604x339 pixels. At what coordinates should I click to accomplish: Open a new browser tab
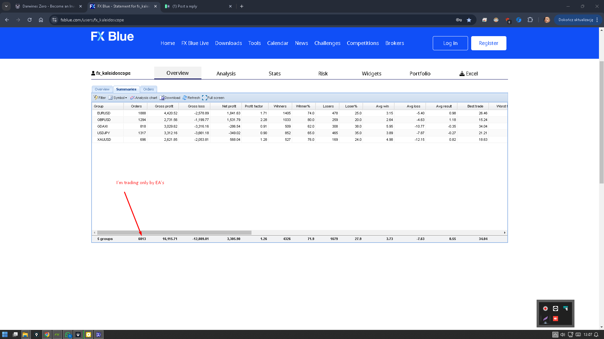click(x=242, y=6)
